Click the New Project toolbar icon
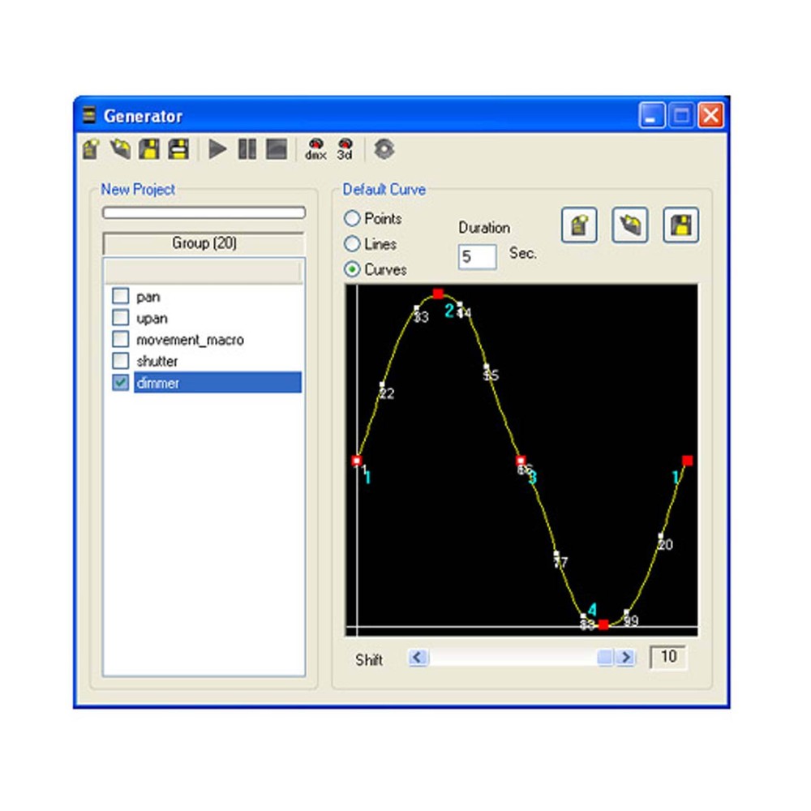811x811 pixels. click(89, 148)
